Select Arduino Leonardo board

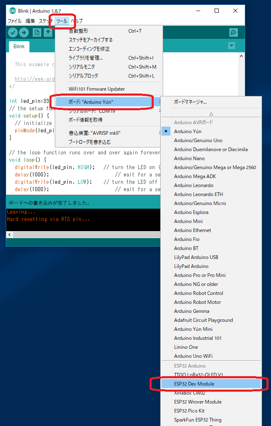211,185
